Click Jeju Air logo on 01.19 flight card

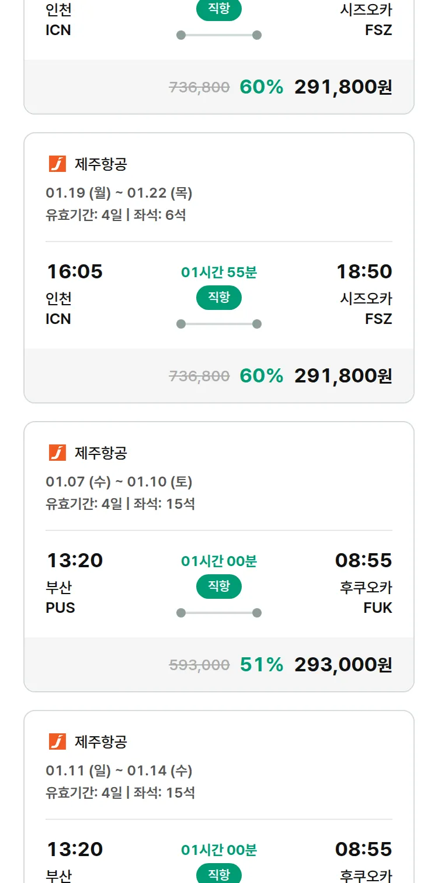point(57,164)
